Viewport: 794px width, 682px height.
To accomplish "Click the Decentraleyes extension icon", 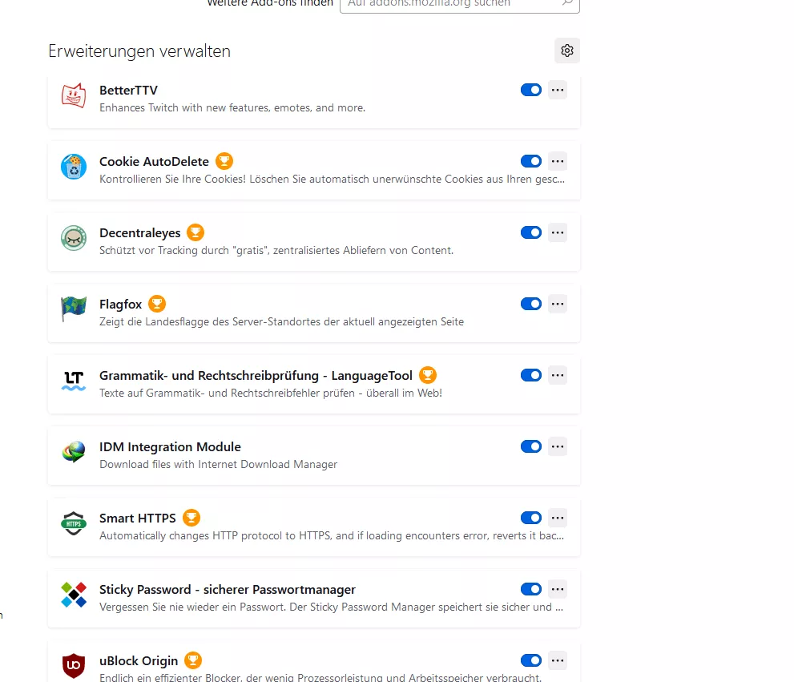I will (74, 238).
